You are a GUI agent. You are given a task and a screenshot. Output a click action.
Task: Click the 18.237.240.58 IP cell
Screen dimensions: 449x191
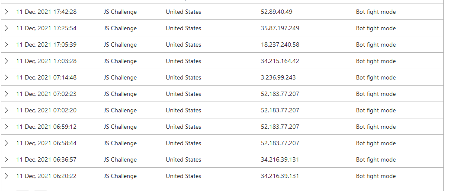tap(280, 45)
